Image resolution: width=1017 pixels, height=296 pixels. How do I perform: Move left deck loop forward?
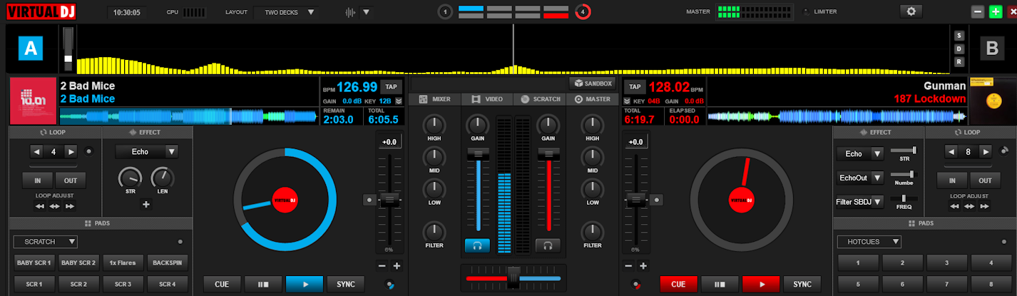pos(69,206)
